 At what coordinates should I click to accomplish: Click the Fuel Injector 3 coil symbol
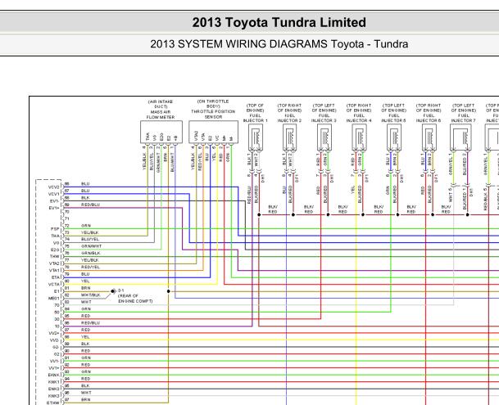tap(324, 137)
